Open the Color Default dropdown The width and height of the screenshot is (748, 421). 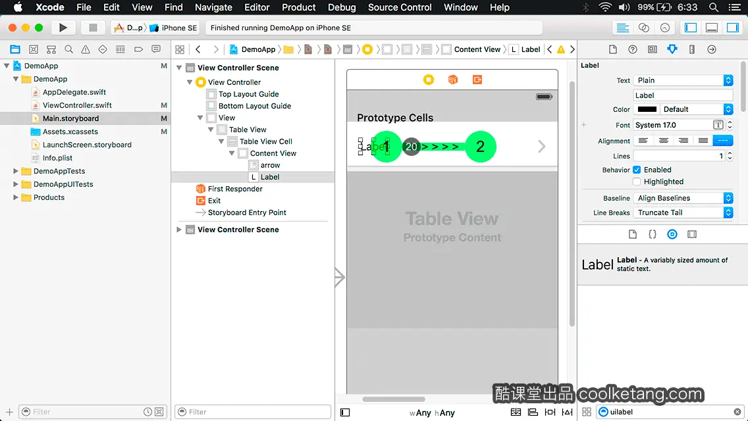click(x=697, y=109)
